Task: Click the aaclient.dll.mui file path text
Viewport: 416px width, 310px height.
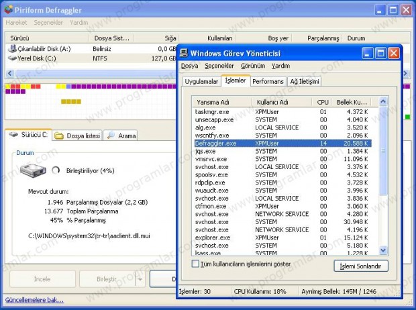Action: tap(89, 236)
